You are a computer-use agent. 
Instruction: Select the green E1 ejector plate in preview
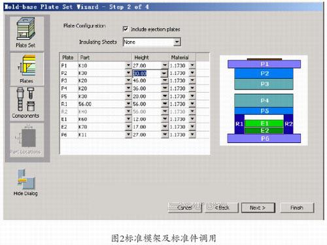[264, 123]
